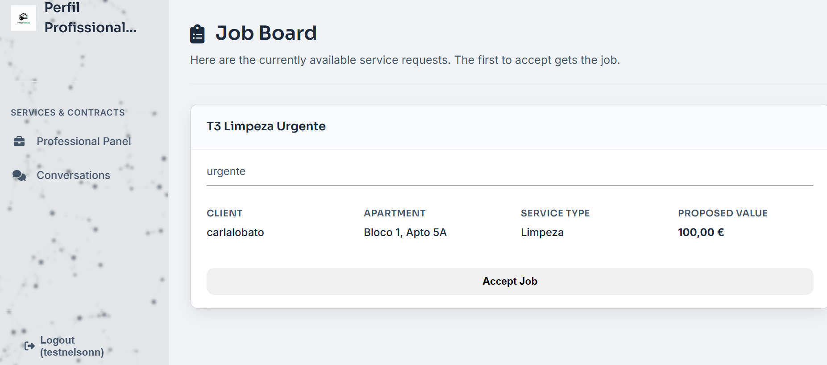Click the Job Board page heading
The width and height of the screenshot is (827, 365).
click(x=266, y=33)
